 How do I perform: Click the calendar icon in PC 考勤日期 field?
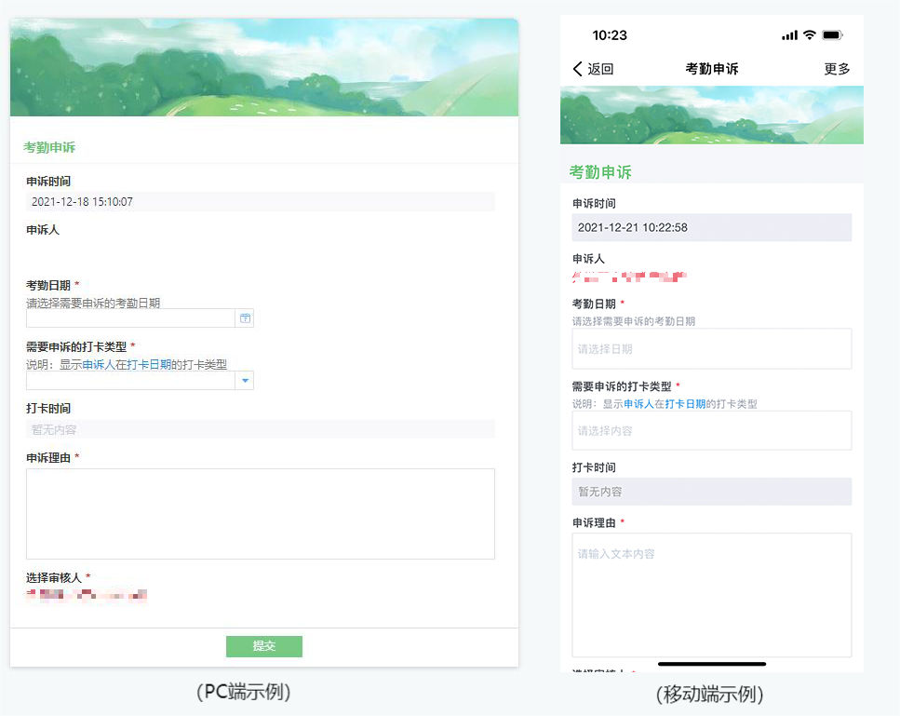click(245, 318)
